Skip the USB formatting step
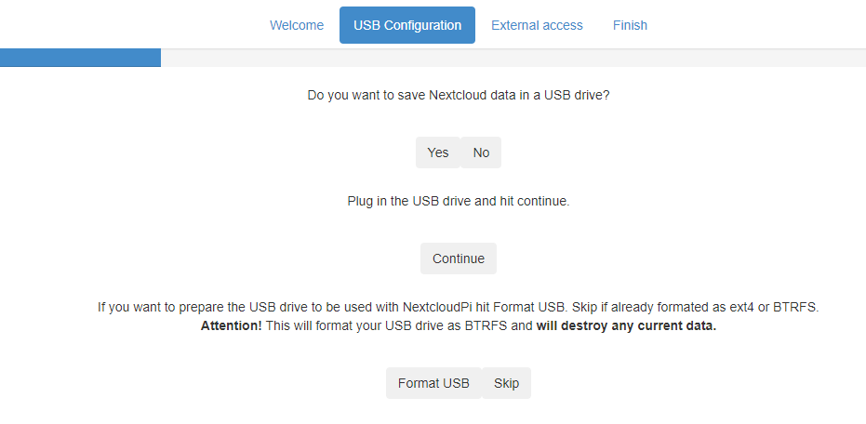 click(506, 383)
